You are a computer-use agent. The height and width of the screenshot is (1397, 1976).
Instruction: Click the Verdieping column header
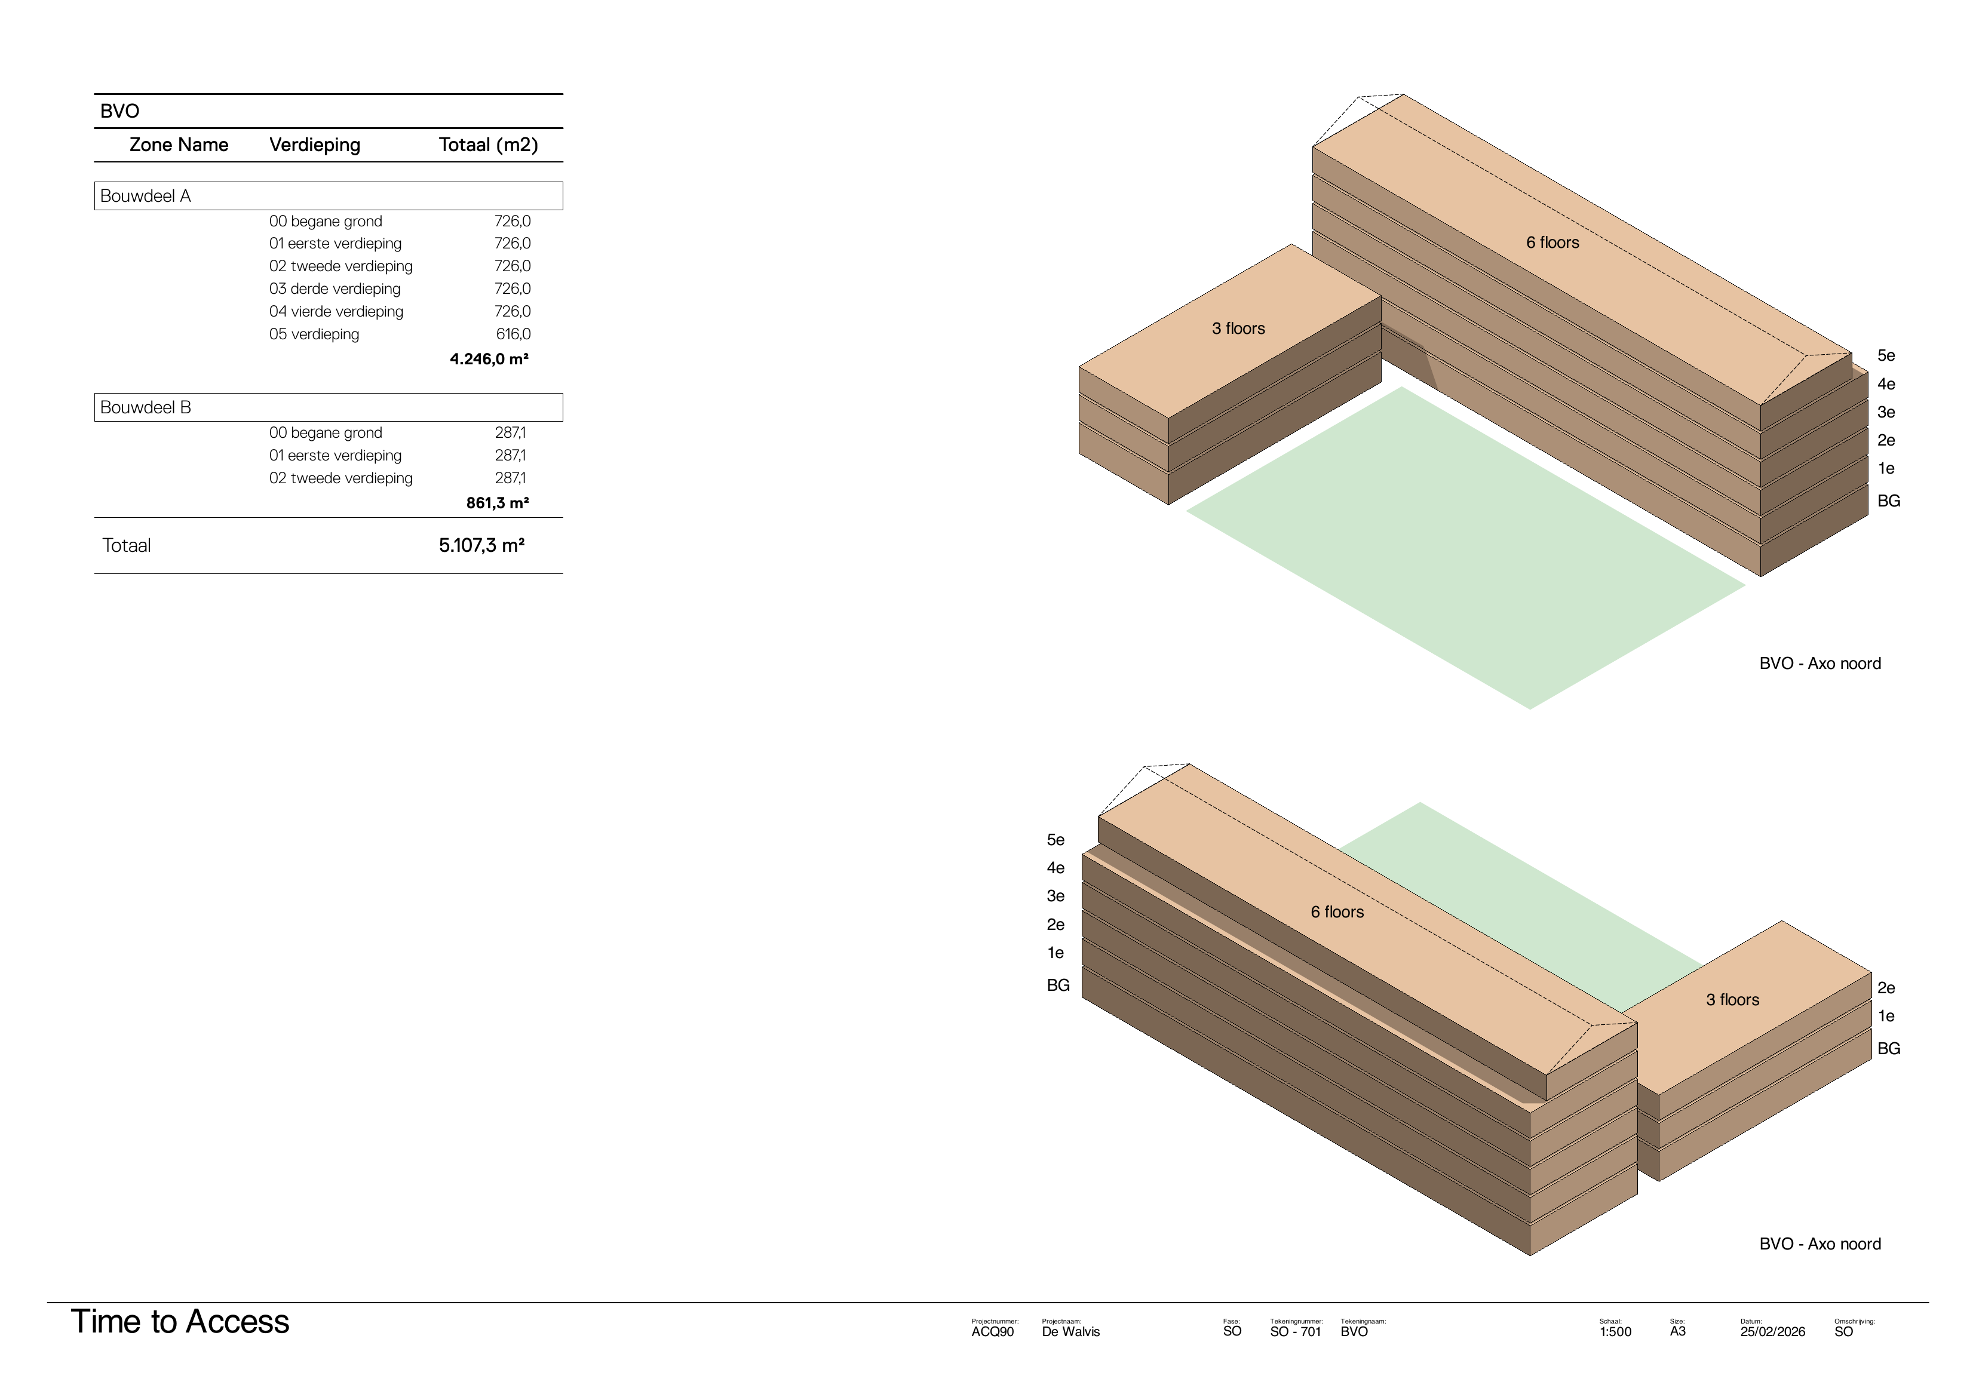314,145
